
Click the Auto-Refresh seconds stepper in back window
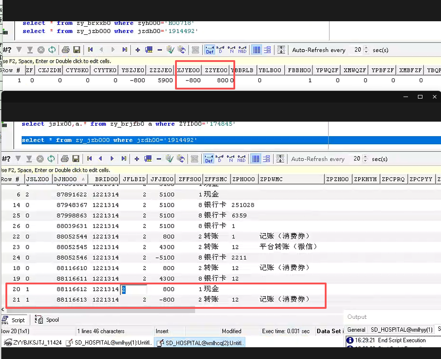366,50
